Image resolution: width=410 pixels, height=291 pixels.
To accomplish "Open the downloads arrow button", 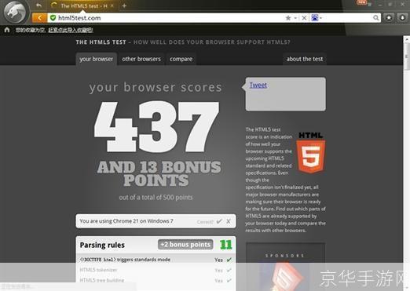I will coord(402,17).
